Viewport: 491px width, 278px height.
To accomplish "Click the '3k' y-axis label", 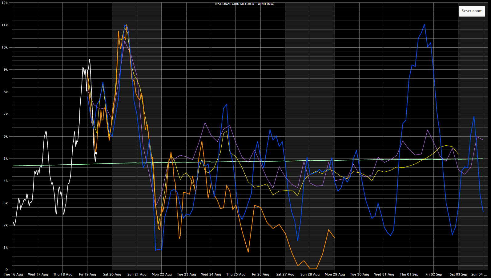I will (x=6, y=203).
